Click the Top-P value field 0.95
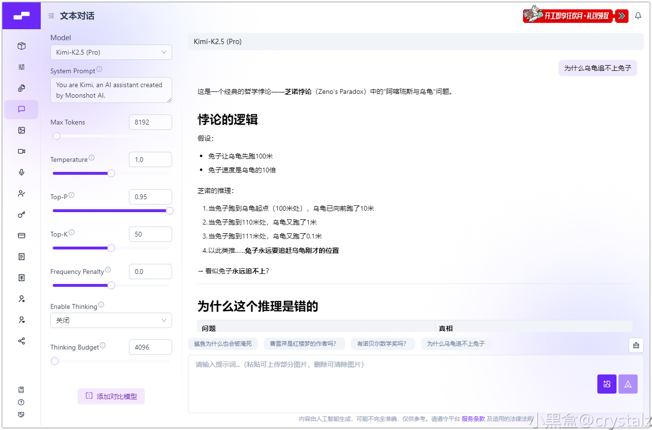The width and height of the screenshot is (652, 430). click(151, 197)
